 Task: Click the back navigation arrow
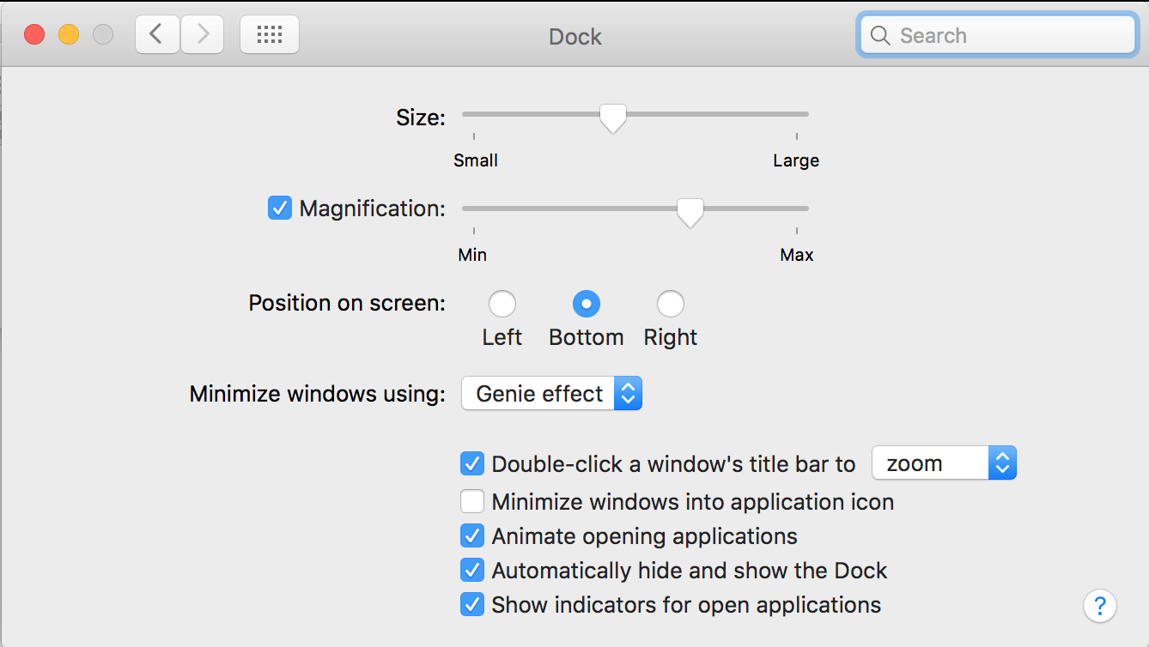tap(157, 35)
